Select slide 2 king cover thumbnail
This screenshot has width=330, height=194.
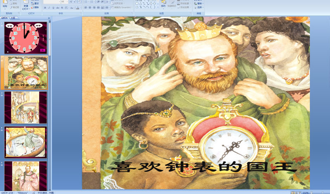click(x=26, y=73)
